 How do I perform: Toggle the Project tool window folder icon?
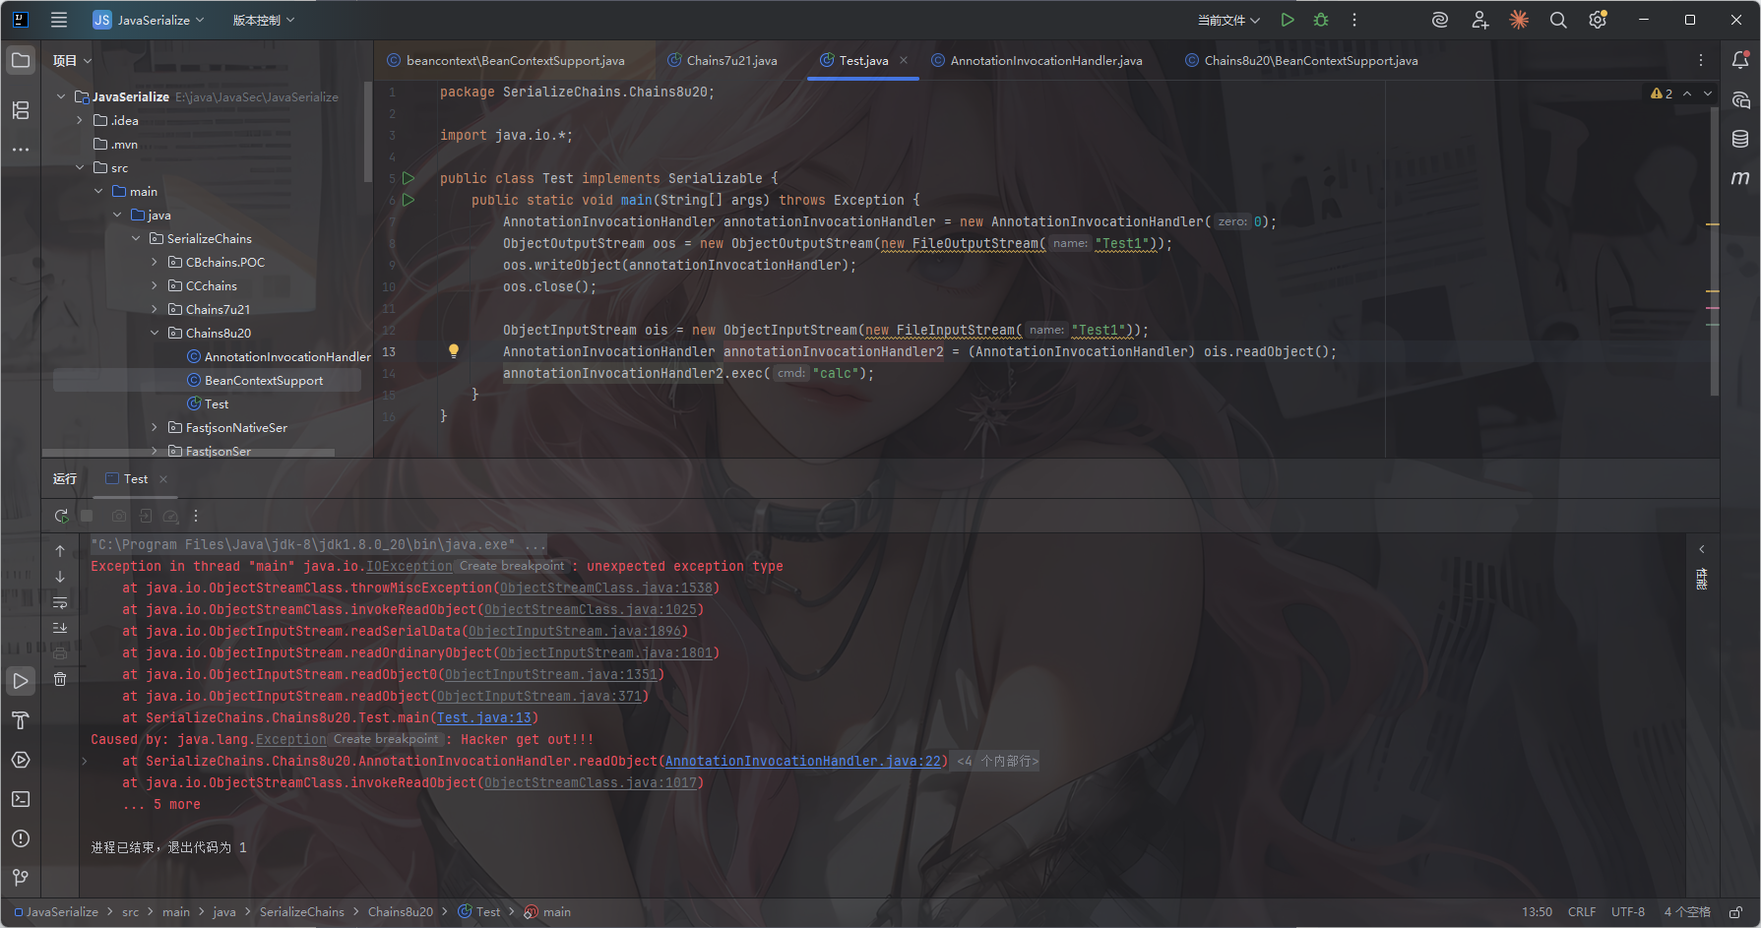tap(21, 60)
